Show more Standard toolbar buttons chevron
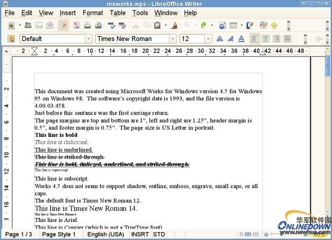Viewport: 332px width, 240px height. [x=288, y=25]
